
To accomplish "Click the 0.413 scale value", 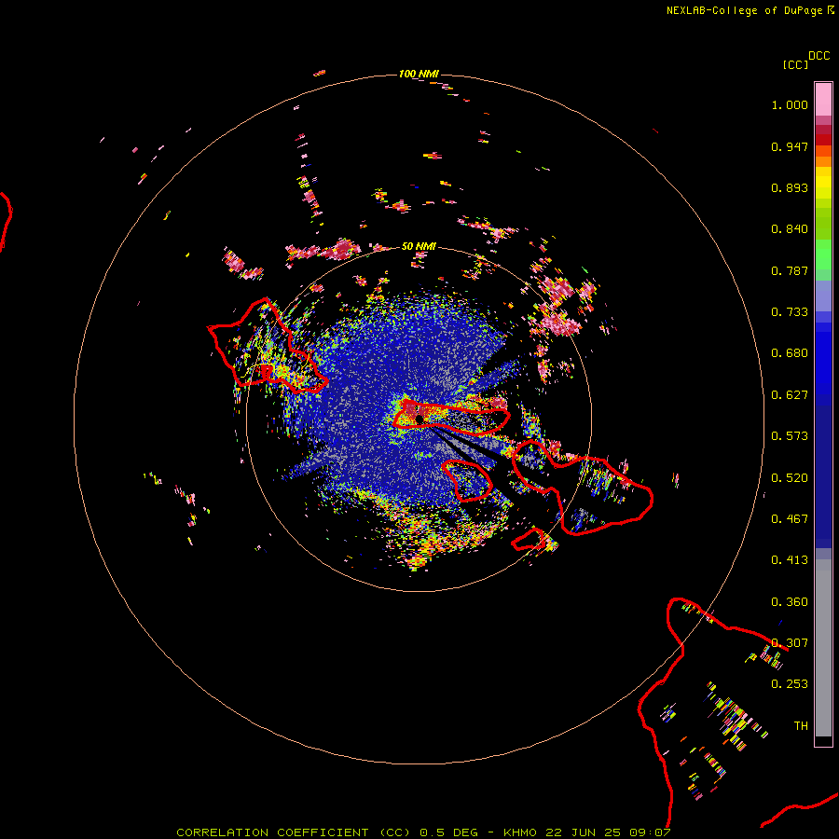I will [x=790, y=560].
